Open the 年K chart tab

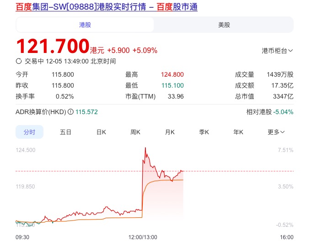coord(238,132)
